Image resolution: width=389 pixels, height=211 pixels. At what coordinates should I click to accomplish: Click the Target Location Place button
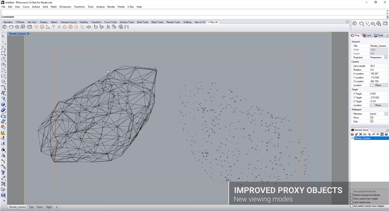(x=378, y=105)
